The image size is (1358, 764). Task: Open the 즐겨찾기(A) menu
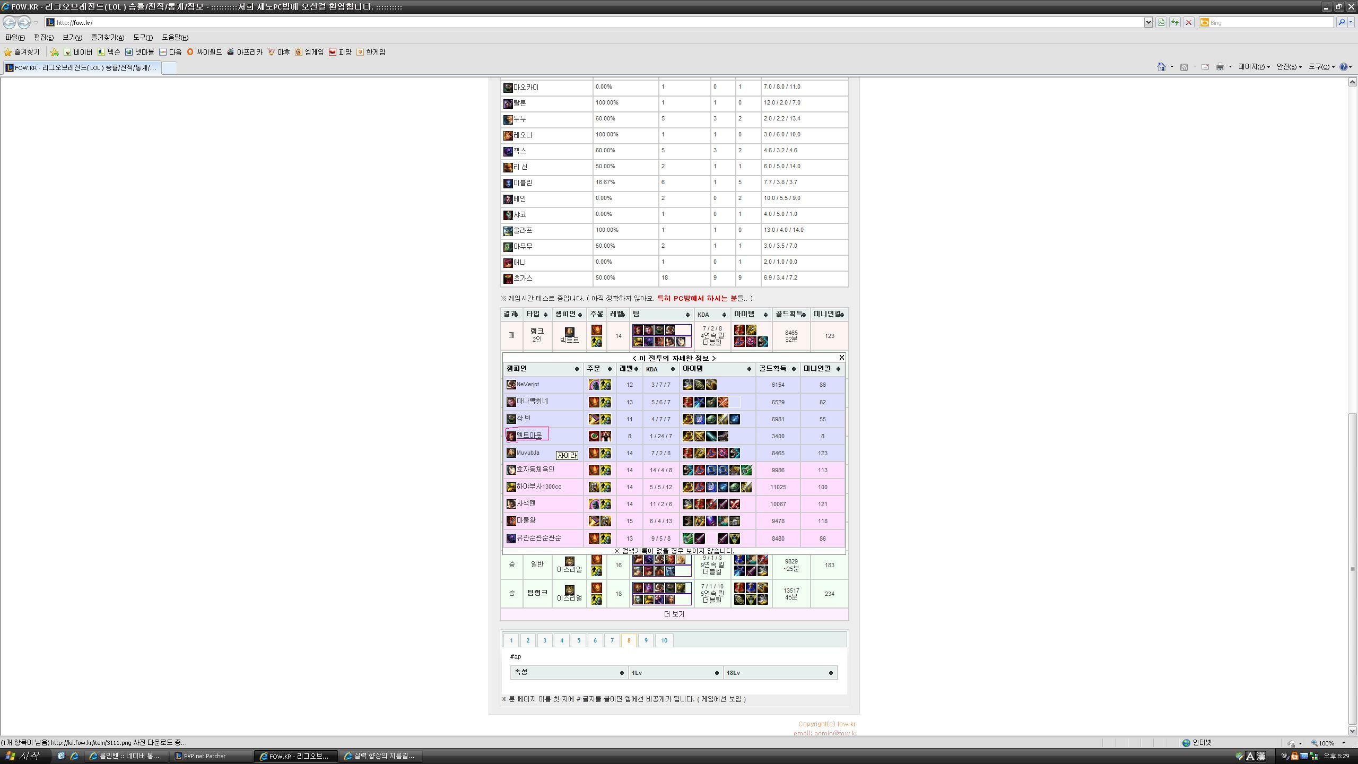pos(108,38)
